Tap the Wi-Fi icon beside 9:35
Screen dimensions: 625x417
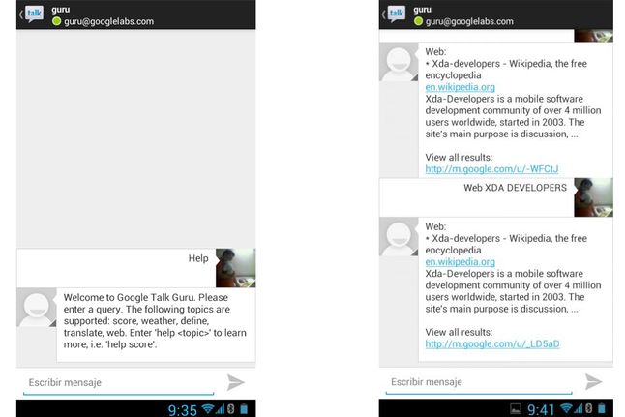point(208,408)
